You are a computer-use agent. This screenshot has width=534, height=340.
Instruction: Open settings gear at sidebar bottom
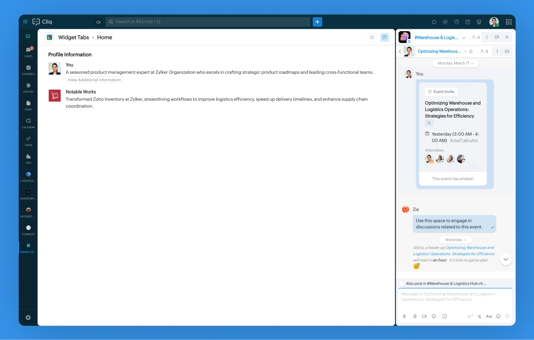point(28,317)
